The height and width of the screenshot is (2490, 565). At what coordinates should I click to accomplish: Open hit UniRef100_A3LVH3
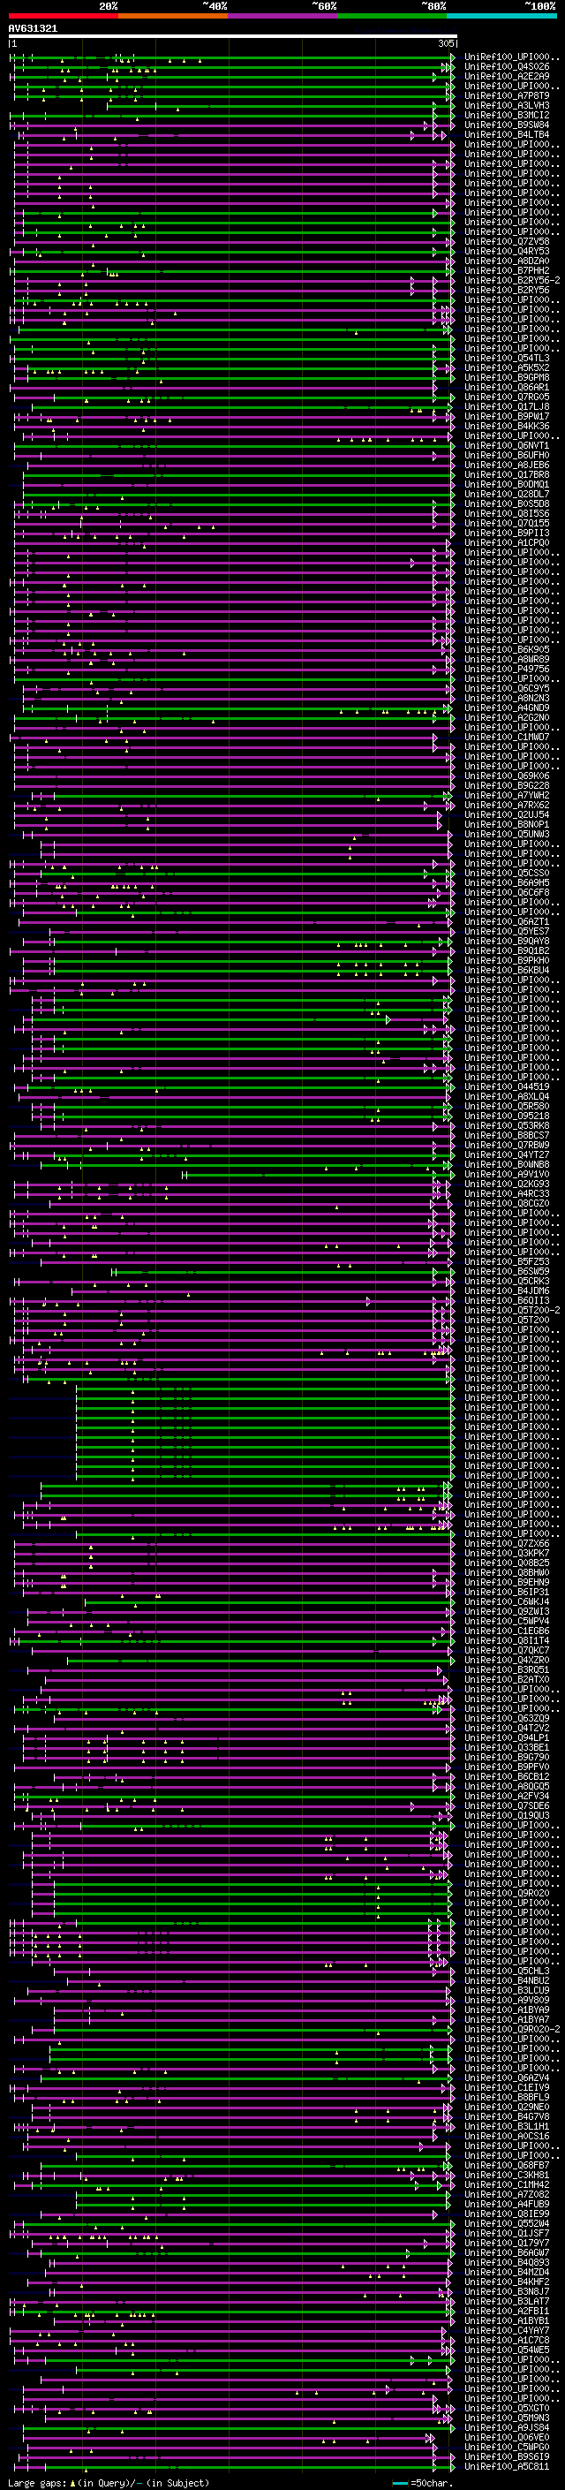pyautogui.click(x=507, y=105)
